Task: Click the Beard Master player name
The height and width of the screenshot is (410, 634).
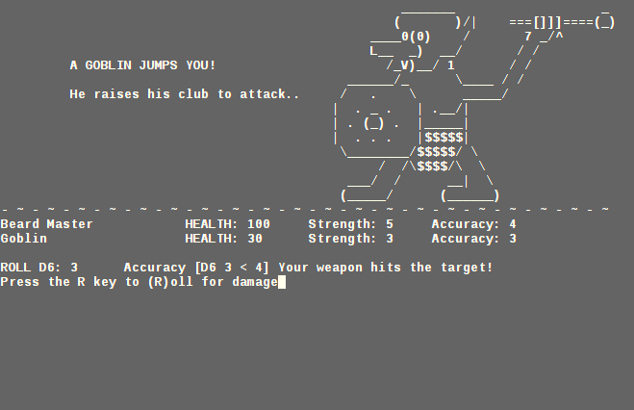Action: point(47,224)
